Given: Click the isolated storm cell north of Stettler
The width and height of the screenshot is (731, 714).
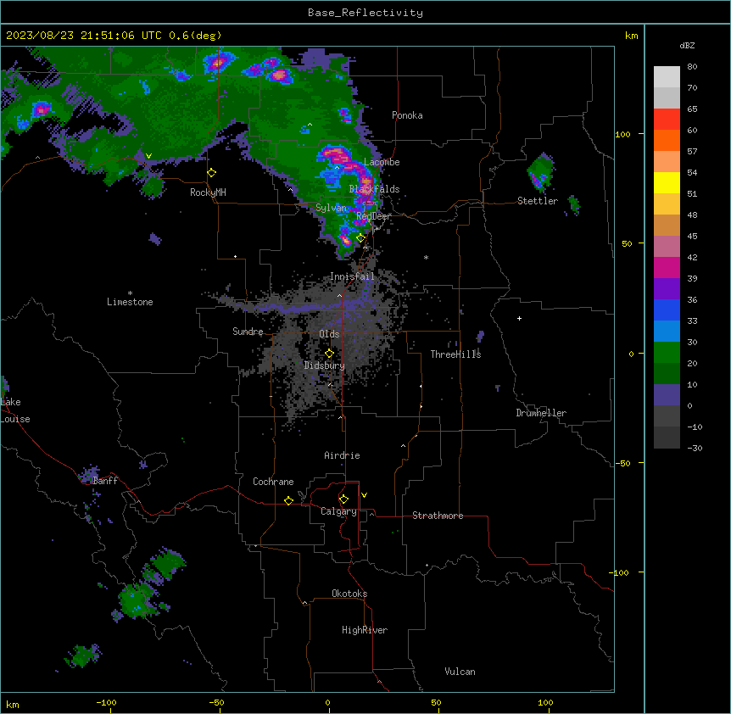Looking at the screenshot, I should 541,172.
